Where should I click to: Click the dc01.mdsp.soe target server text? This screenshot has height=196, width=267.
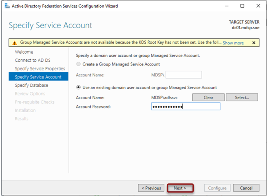pos(245,28)
